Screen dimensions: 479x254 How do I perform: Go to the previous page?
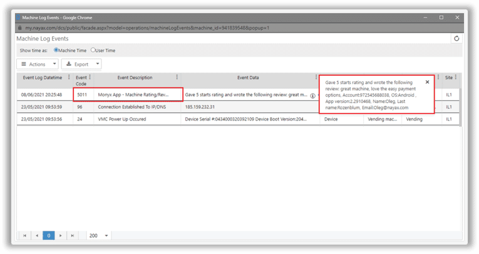click(37, 235)
